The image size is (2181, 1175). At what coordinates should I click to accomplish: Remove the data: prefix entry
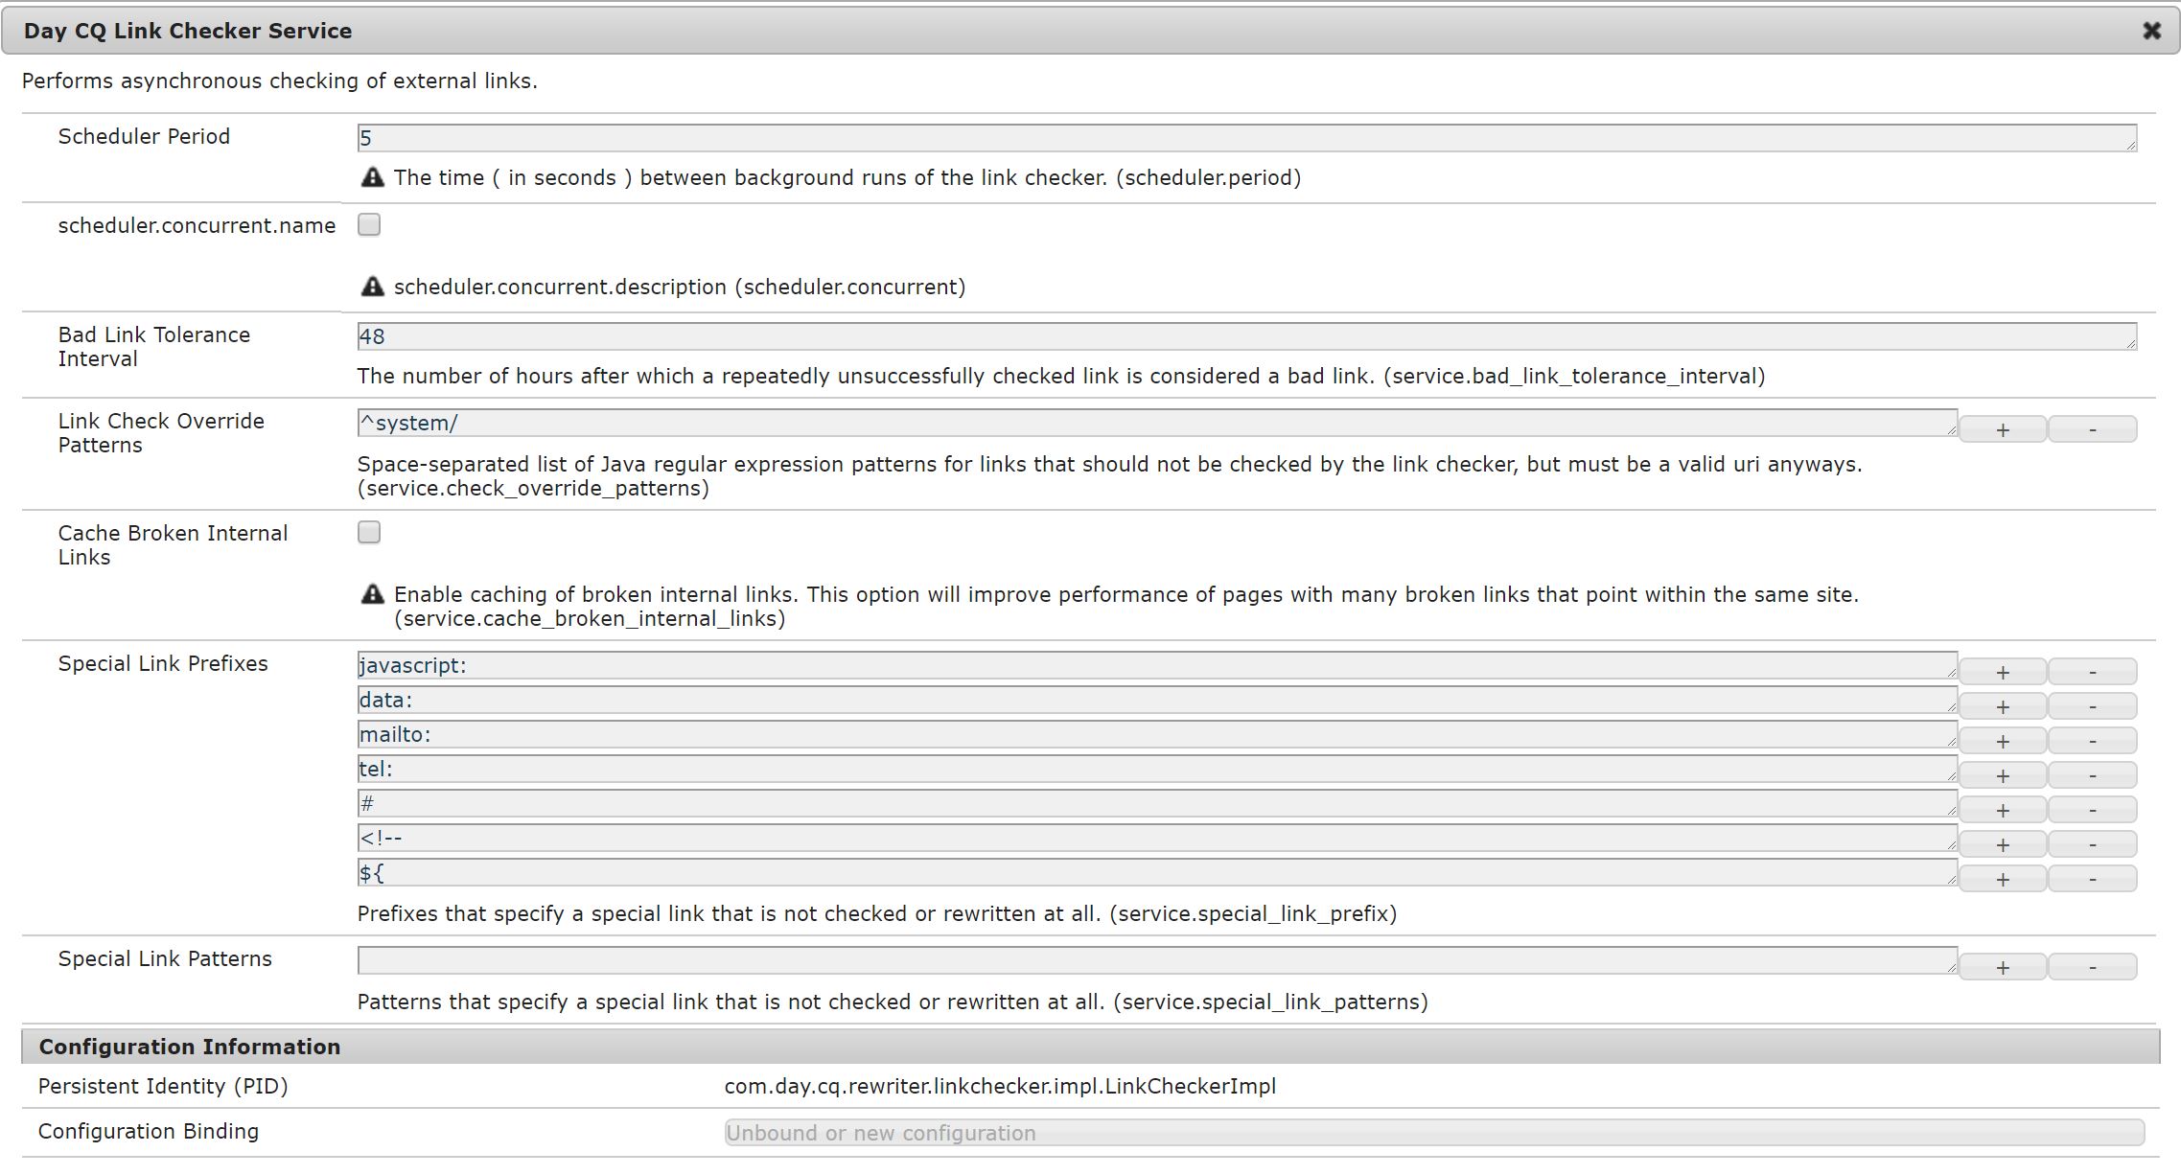2092,706
